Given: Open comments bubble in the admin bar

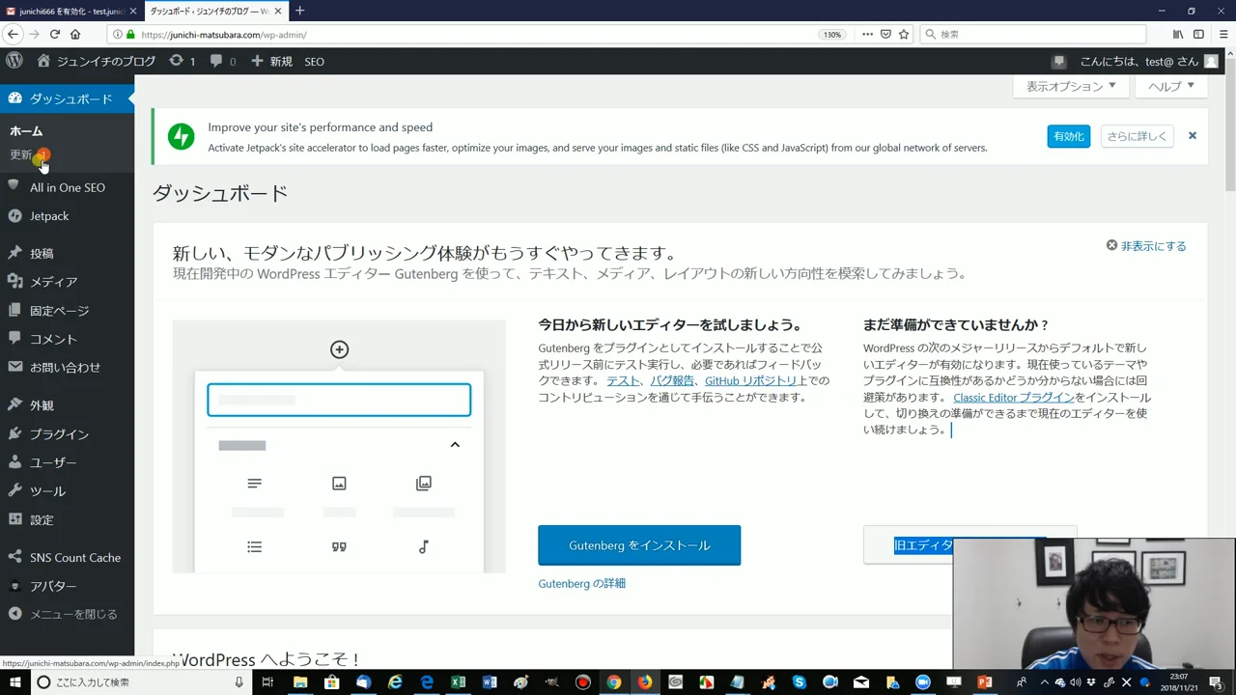Looking at the screenshot, I should click(223, 61).
